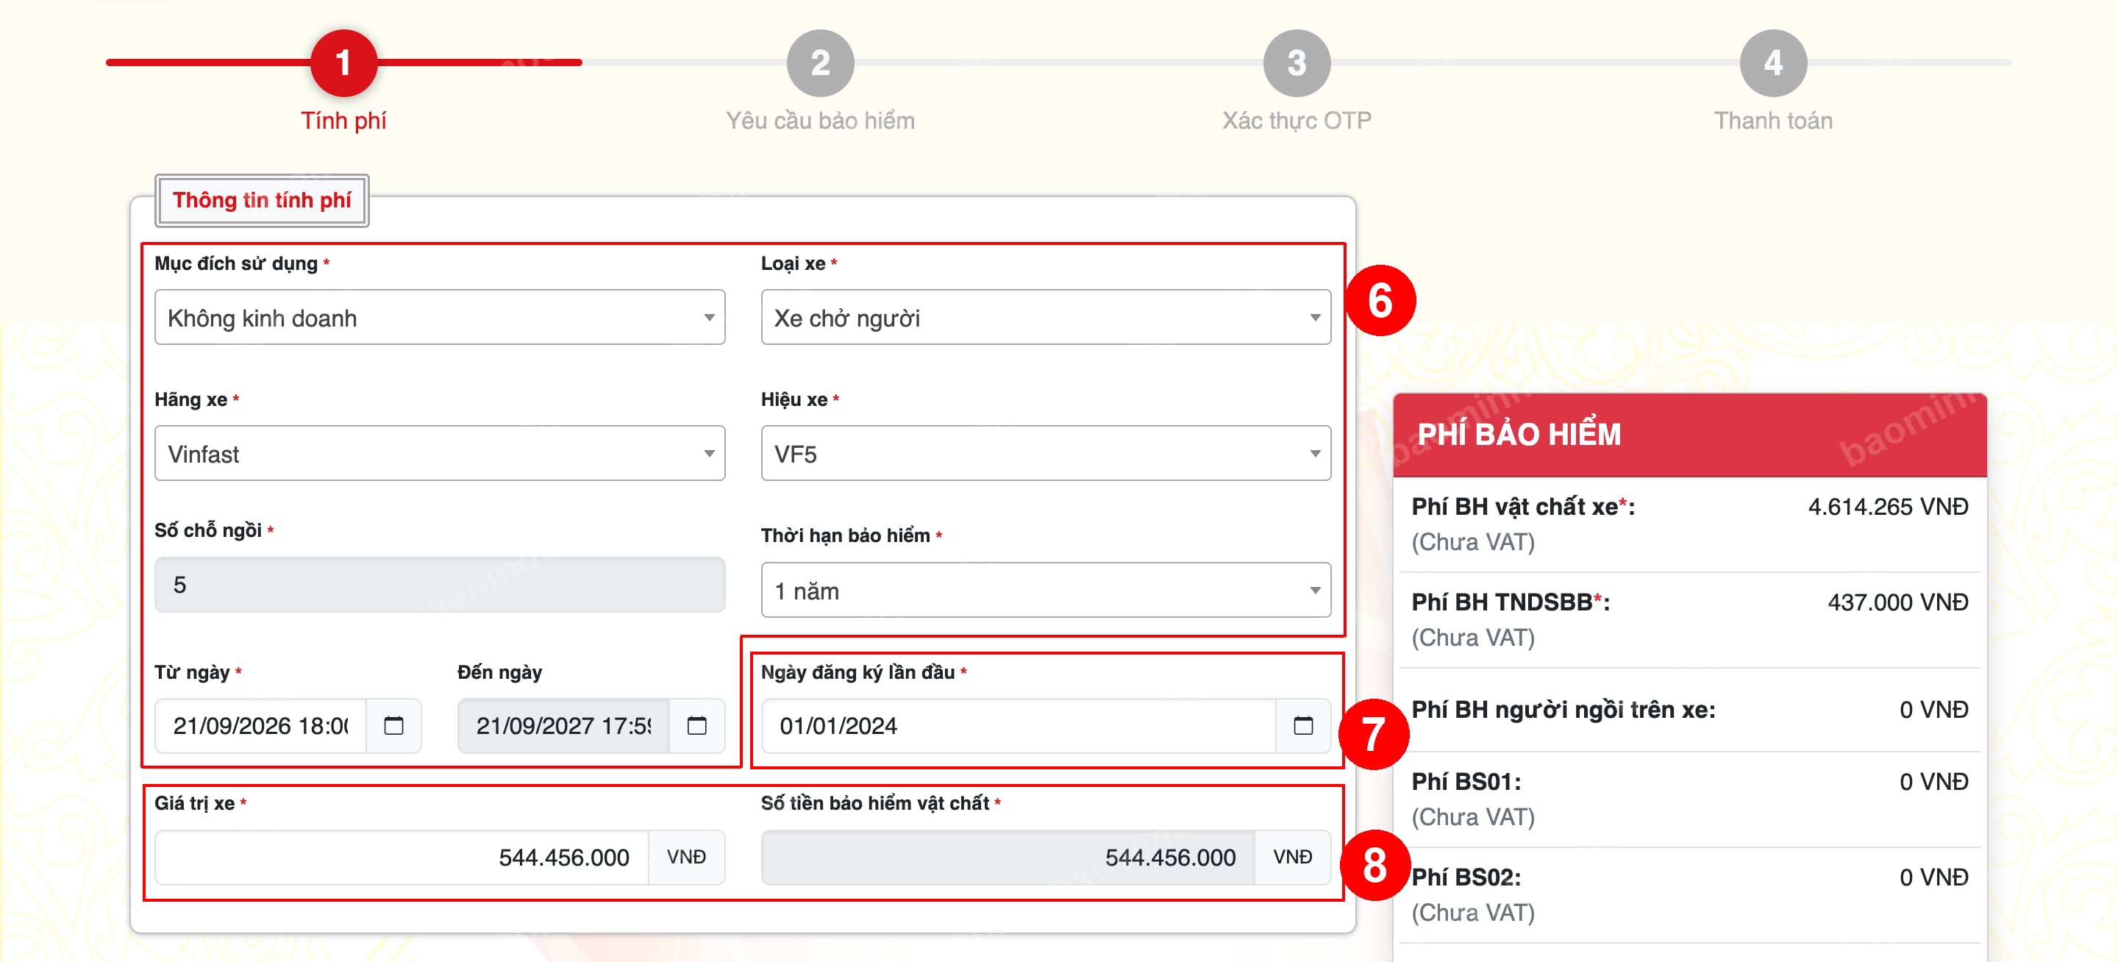Expand Hãng xe Vinfast dropdown
The width and height of the screenshot is (2118, 962).
click(x=440, y=453)
